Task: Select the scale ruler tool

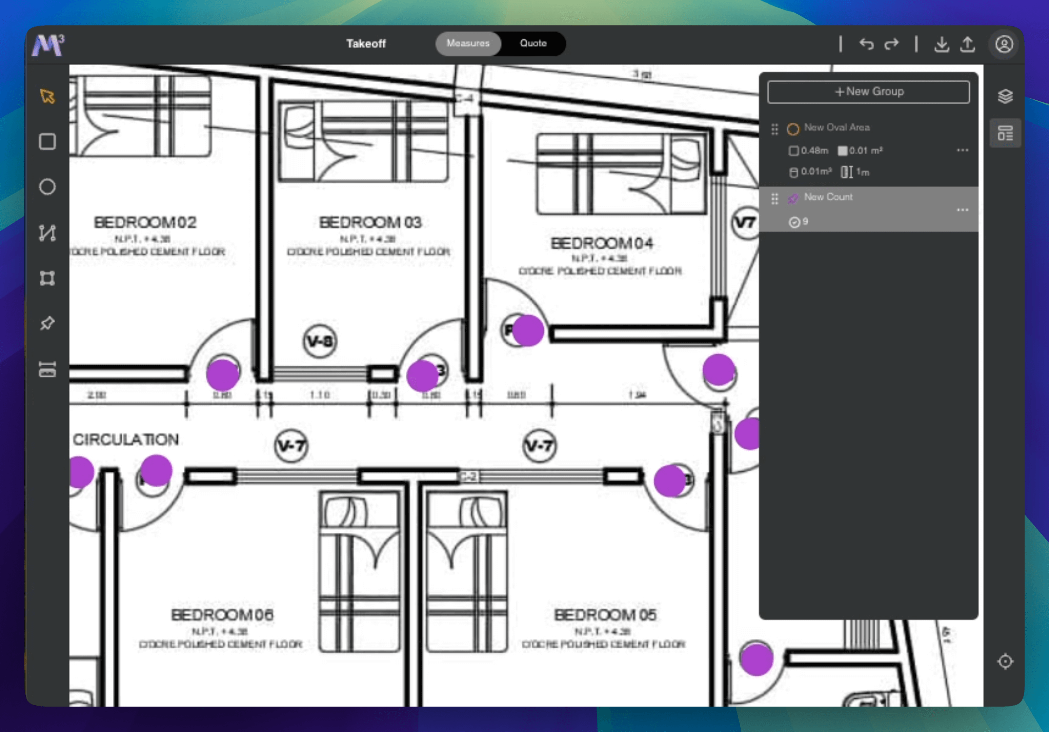Action: coord(47,369)
